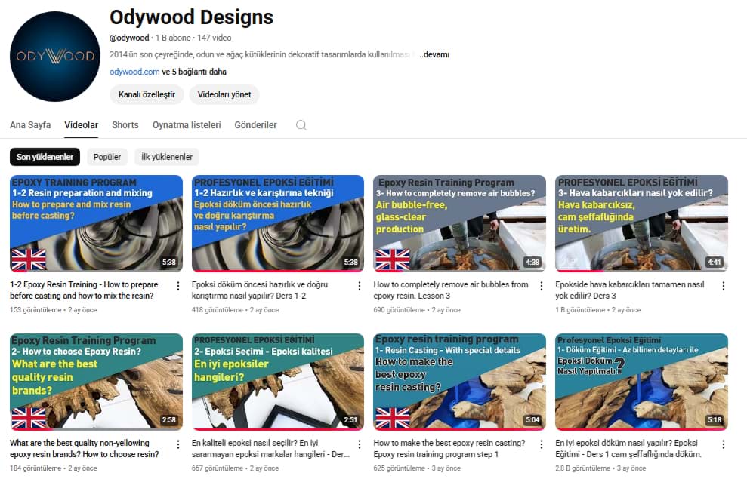The width and height of the screenshot is (747, 479).
Task: Select the 'Son yüklenenler' filter chip
Action: (x=45, y=157)
